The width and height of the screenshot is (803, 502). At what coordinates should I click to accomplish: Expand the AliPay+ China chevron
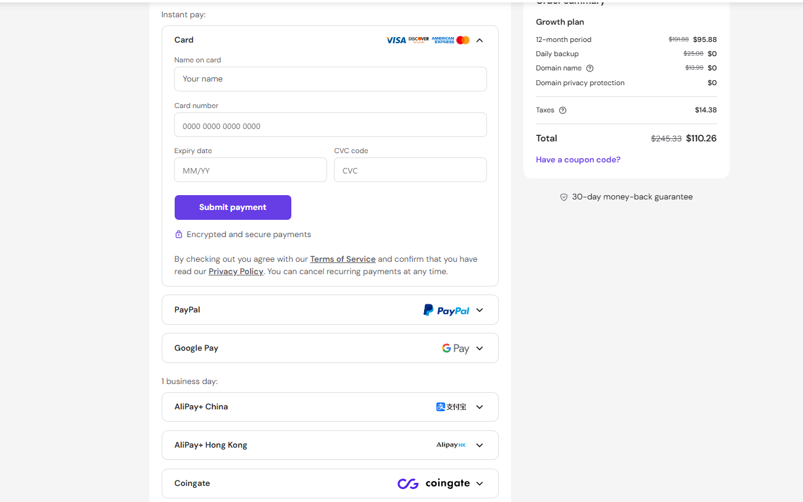pos(480,407)
